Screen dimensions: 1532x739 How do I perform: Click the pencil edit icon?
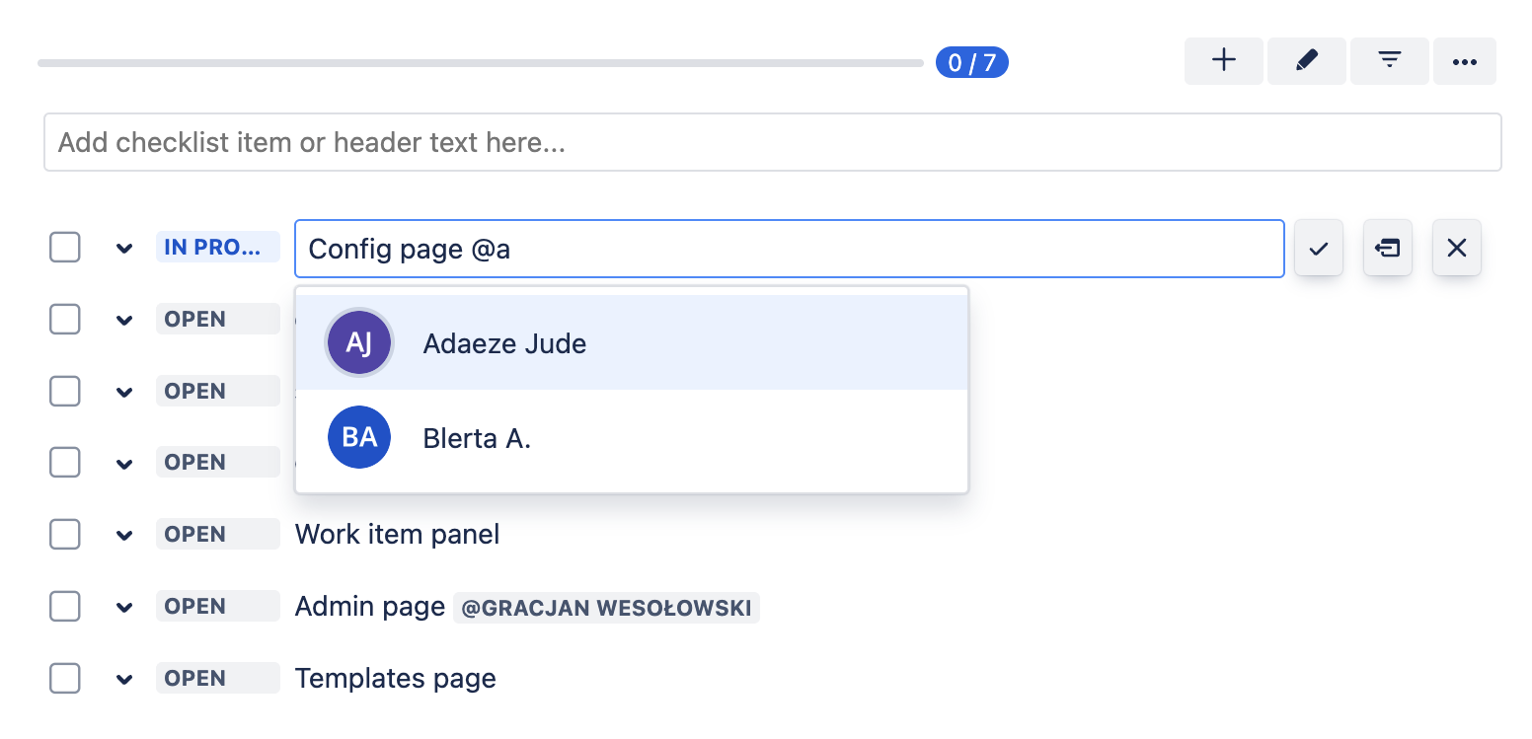pyautogui.click(x=1306, y=61)
